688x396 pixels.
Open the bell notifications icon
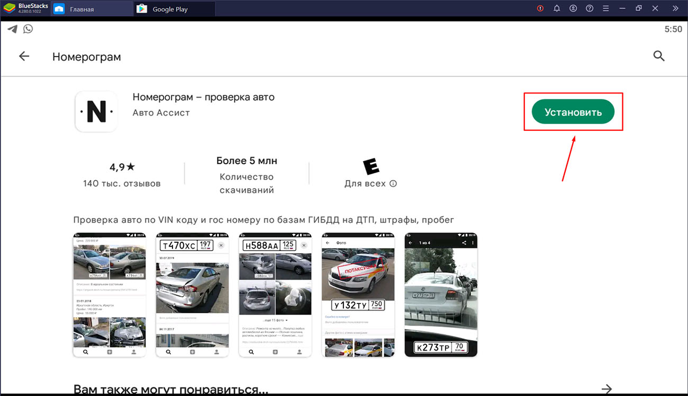tap(557, 8)
